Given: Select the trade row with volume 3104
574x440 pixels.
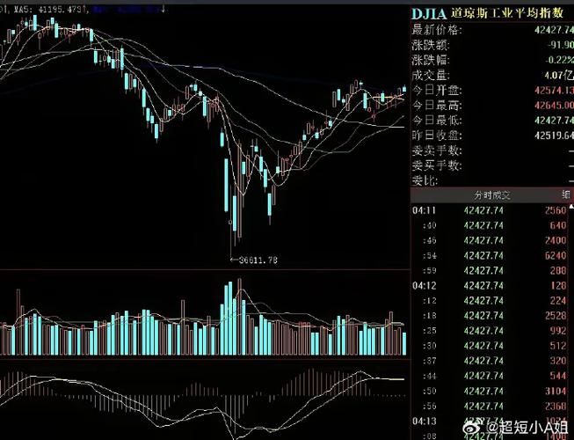Looking at the screenshot, I should click(x=492, y=390).
